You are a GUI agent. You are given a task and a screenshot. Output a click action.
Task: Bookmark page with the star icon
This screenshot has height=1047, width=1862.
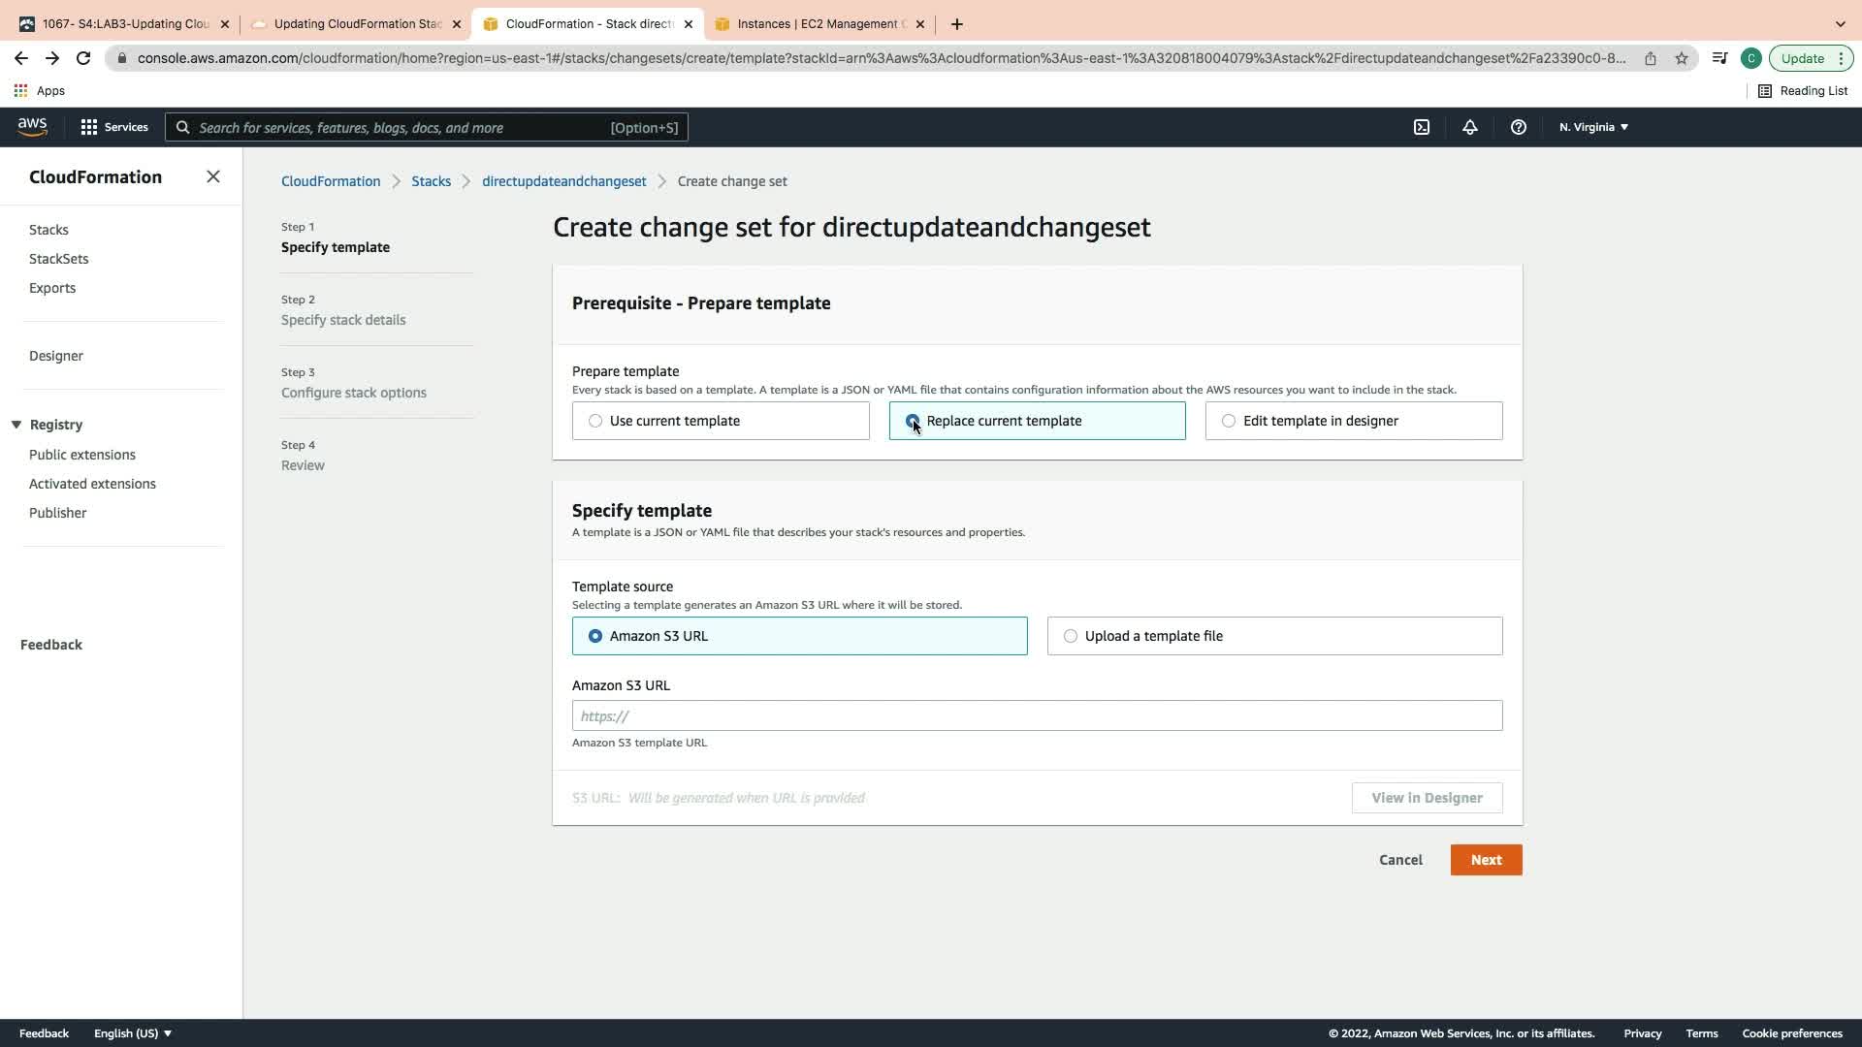(1681, 58)
